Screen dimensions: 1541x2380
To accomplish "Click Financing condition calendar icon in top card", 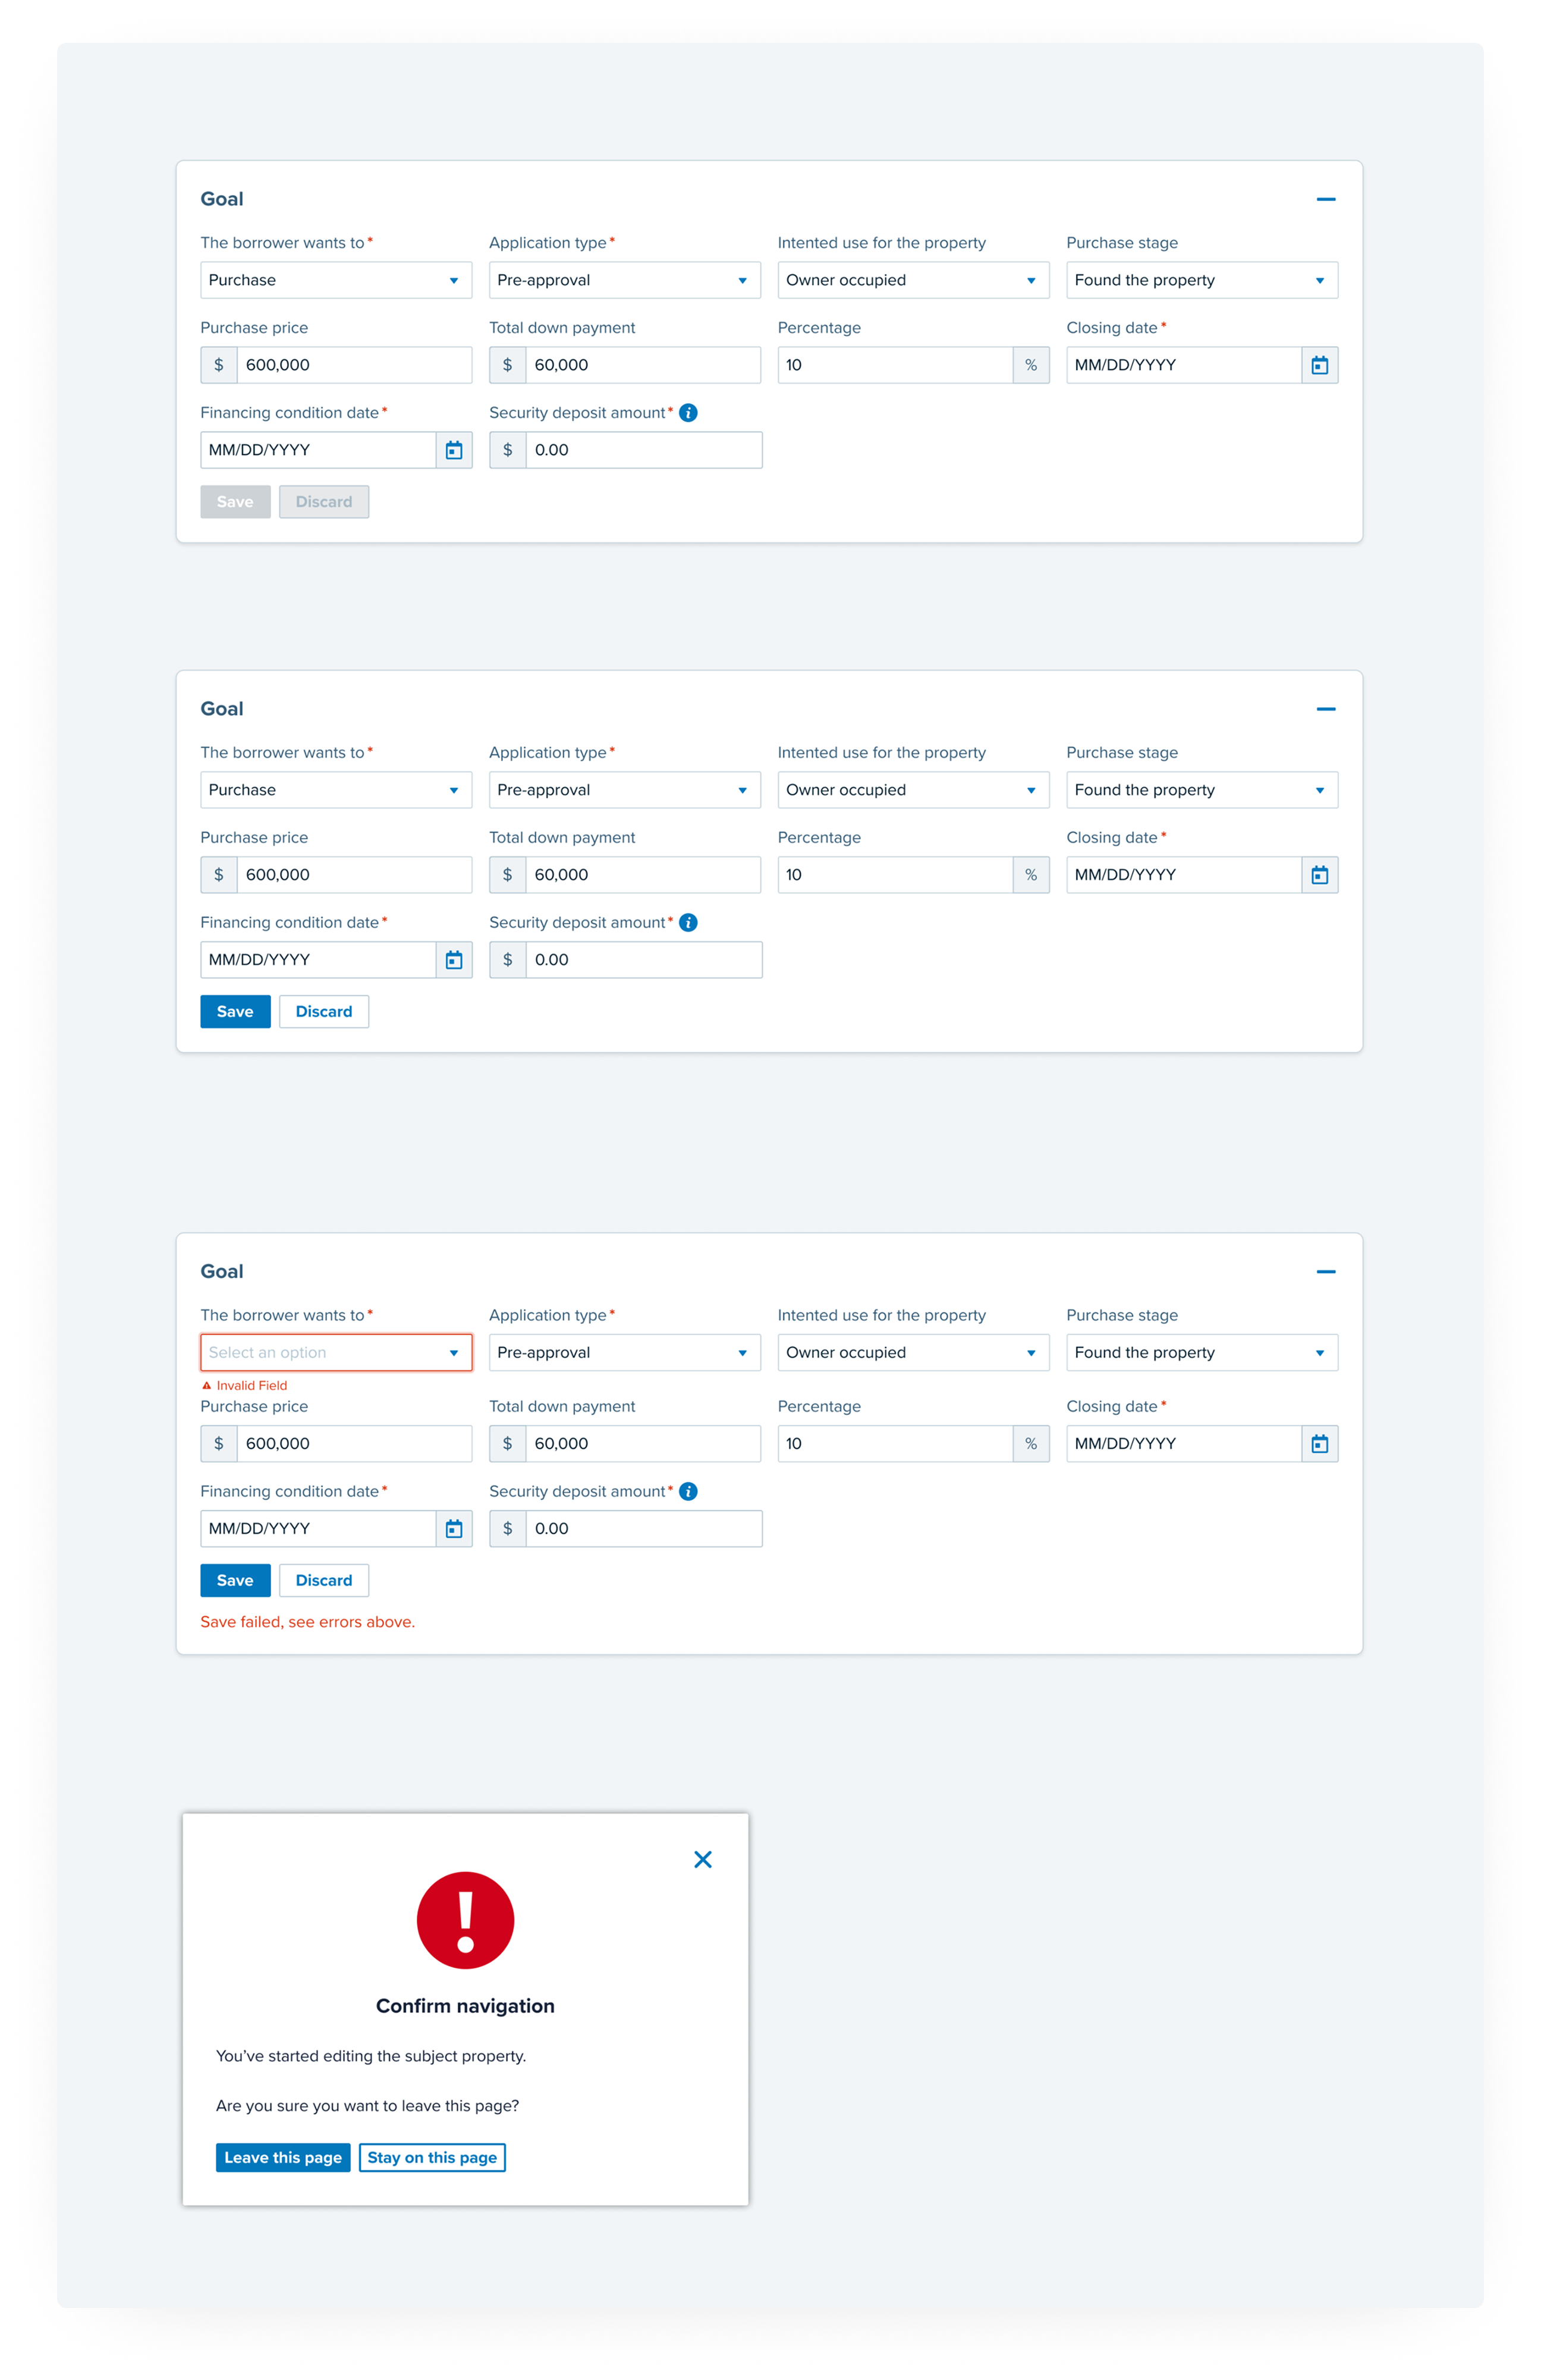I will click(x=453, y=450).
